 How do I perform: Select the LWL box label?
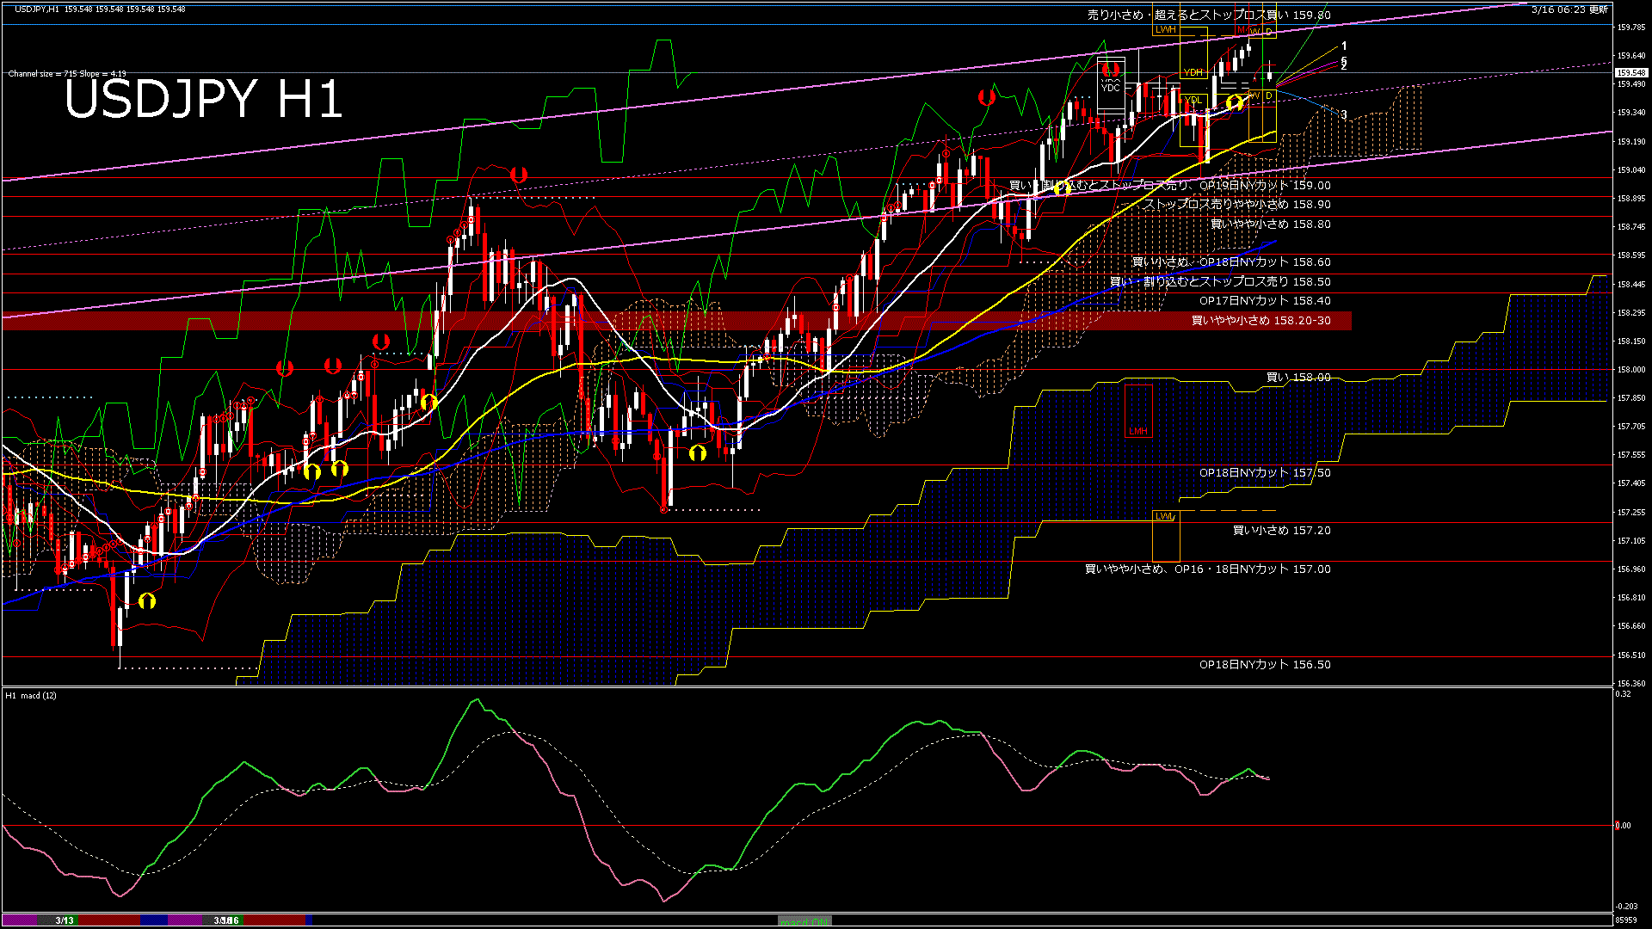tap(1164, 516)
